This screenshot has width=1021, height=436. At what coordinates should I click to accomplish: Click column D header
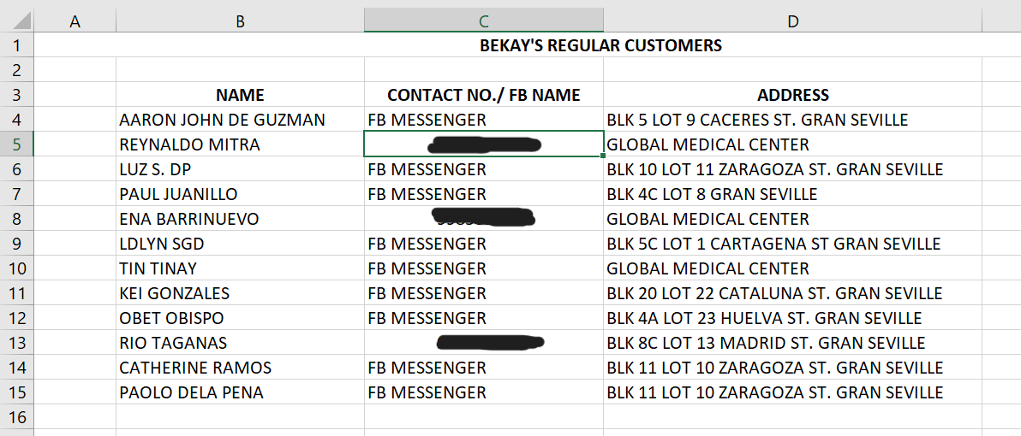(x=792, y=21)
